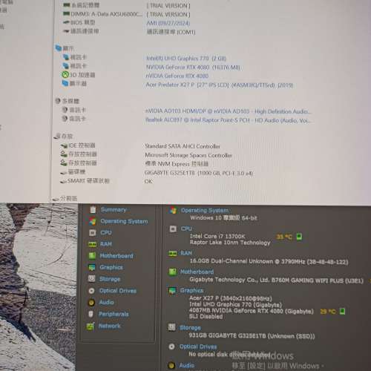Click 'Acer X27 P (3840x2160' monitor line
The height and width of the screenshot is (371, 371).
231,298
